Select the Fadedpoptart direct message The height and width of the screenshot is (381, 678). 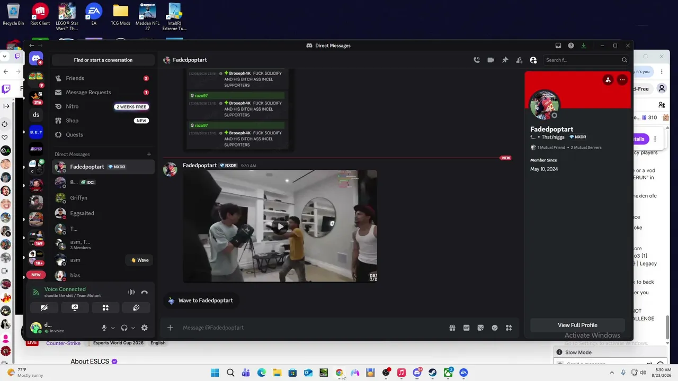(103, 167)
